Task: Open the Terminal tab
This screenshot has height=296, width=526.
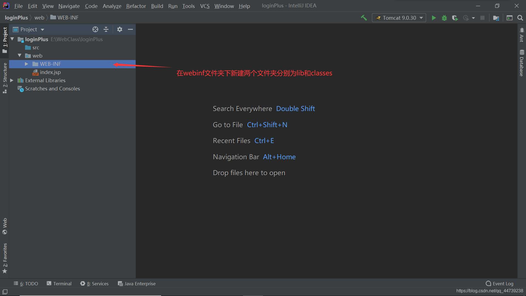Action: (x=59, y=284)
